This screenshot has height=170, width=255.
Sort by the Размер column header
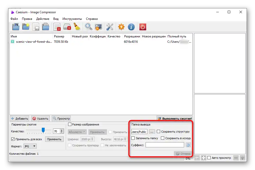62,36
